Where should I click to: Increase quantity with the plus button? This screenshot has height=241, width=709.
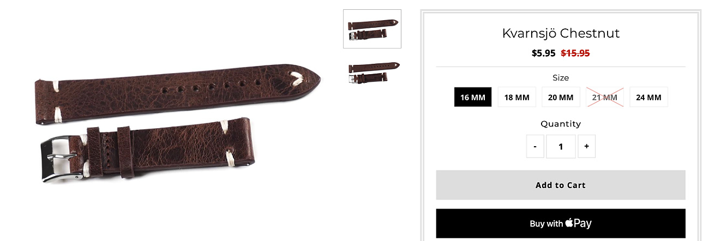coord(586,146)
